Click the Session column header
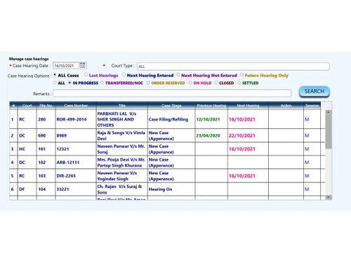 (x=312, y=106)
